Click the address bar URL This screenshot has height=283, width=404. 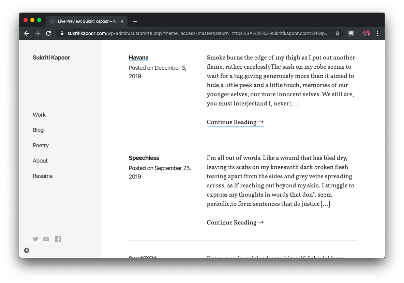198,33
